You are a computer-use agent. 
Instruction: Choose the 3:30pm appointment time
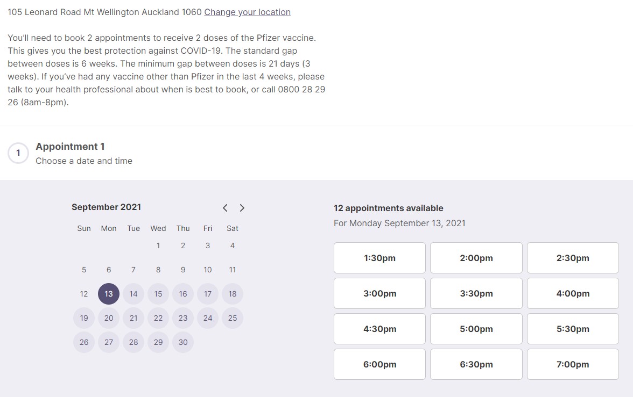(x=476, y=293)
